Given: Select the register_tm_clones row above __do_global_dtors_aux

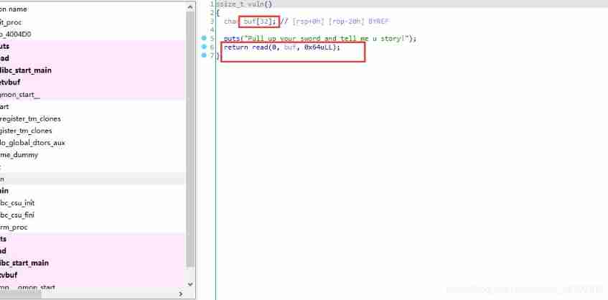Looking at the screenshot, I should (93, 131).
